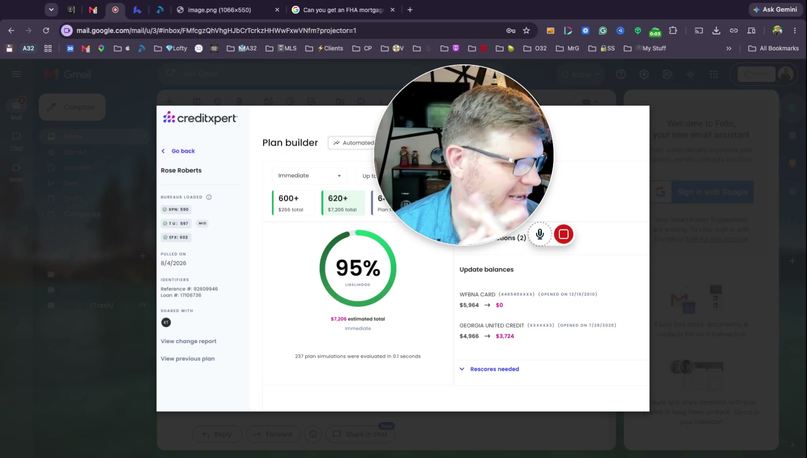
Task: Open the Immediate timeframe dropdown
Action: click(309, 176)
